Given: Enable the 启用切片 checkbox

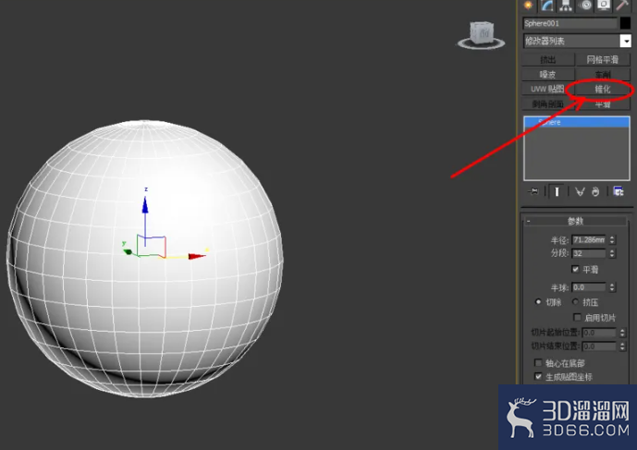Looking at the screenshot, I should coord(577,317).
